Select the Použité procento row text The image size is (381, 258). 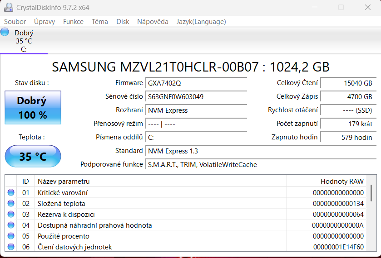64,236
